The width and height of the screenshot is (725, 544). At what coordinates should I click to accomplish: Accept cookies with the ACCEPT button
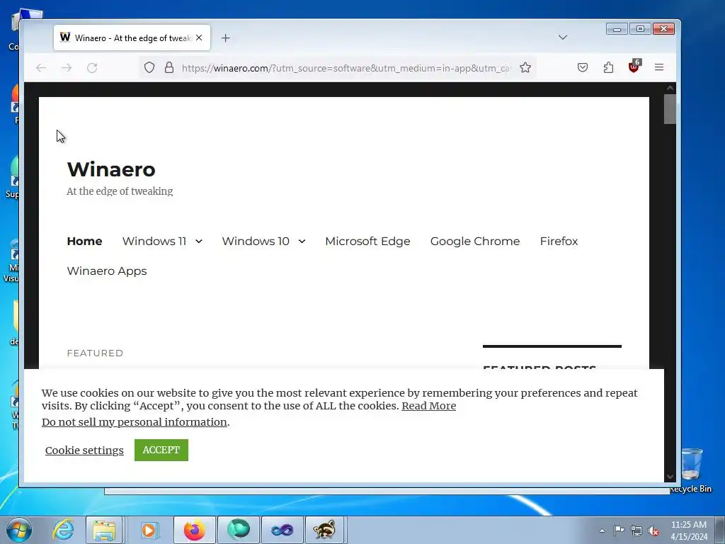161,450
